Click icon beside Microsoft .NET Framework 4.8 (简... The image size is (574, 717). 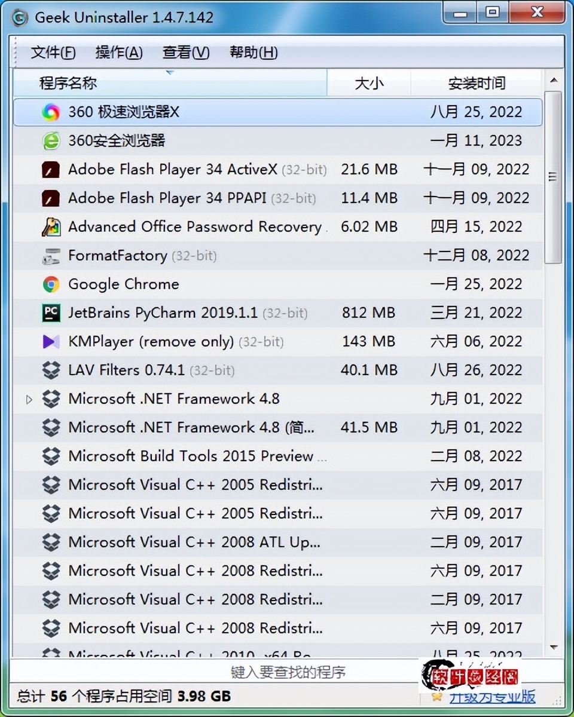51,428
